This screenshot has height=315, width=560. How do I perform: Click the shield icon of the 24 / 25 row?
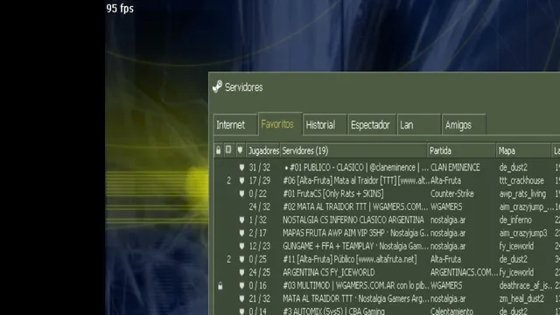click(x=241, y=272)
